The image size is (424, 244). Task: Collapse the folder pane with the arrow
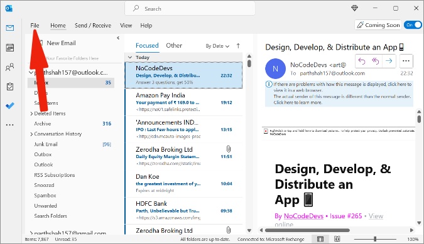[118, 38]
